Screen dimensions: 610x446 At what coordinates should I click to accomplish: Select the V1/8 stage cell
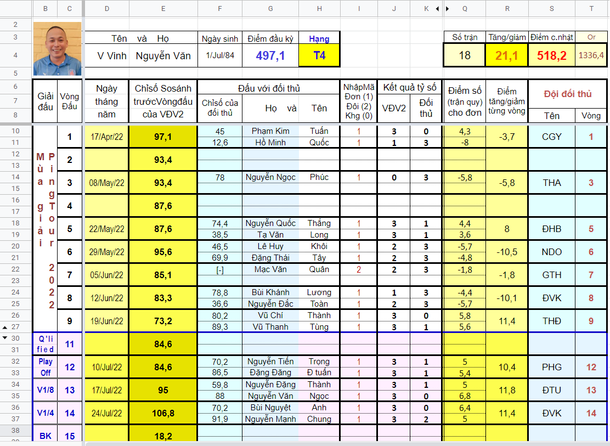click(45, 390)
